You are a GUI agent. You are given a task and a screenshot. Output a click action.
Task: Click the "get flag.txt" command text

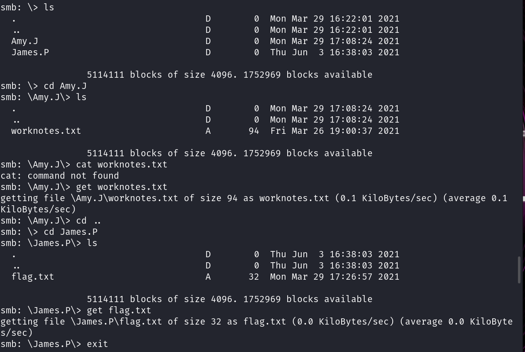coord(119,310)
